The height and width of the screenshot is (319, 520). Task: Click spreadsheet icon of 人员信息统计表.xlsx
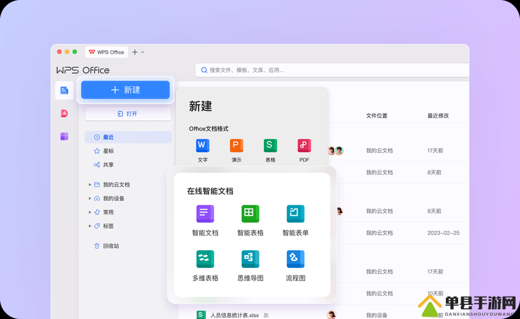(201, 315)
